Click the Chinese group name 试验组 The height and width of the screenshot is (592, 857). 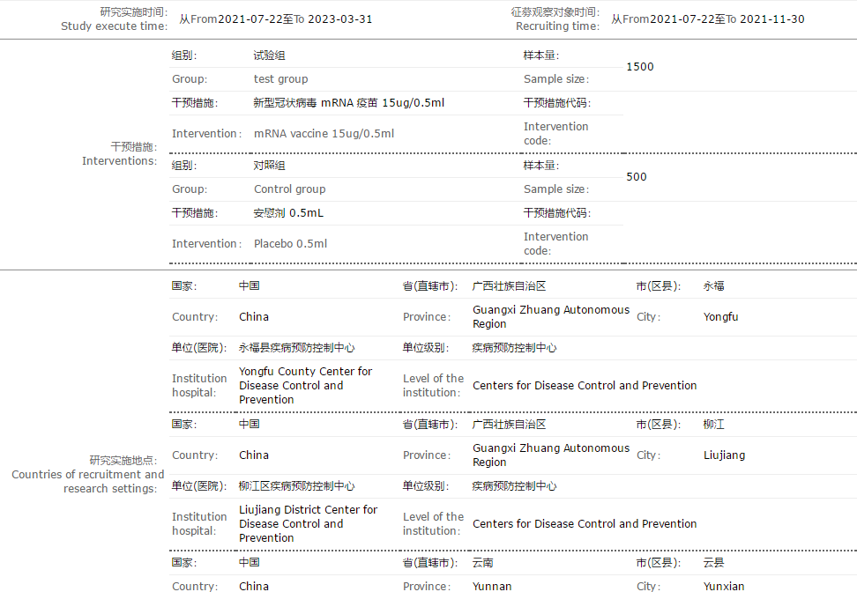click(270, 55)
